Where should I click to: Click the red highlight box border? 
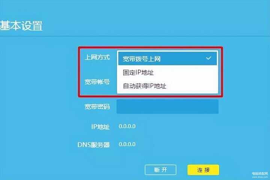pyautogui.click(x=151, y=48)
